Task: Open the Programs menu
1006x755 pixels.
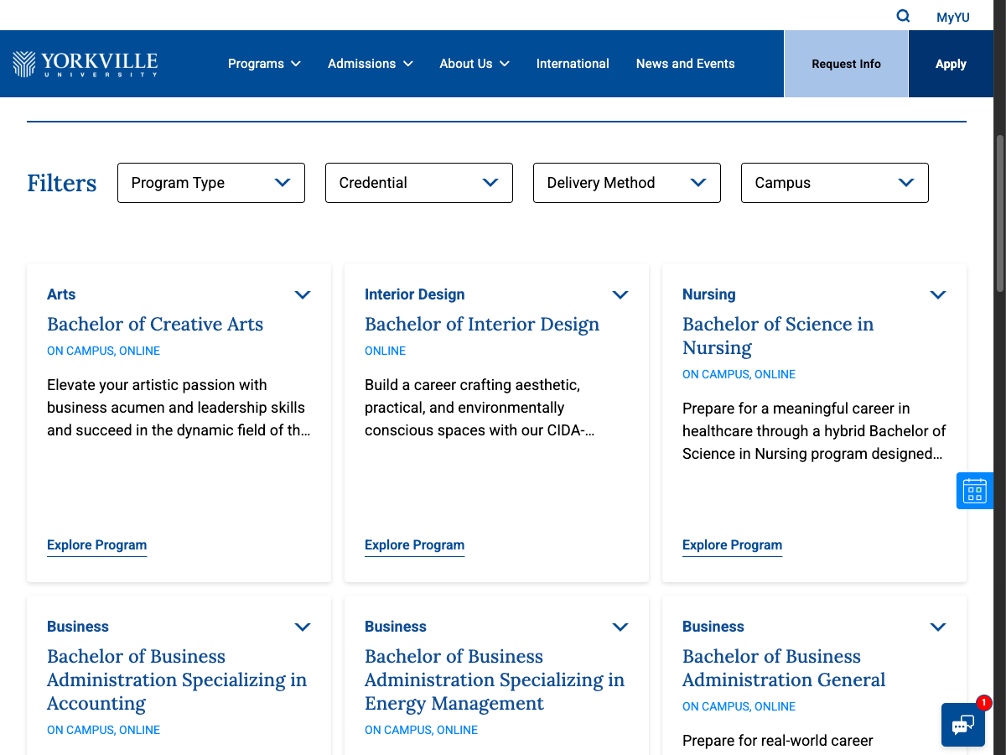Action: 264,64
